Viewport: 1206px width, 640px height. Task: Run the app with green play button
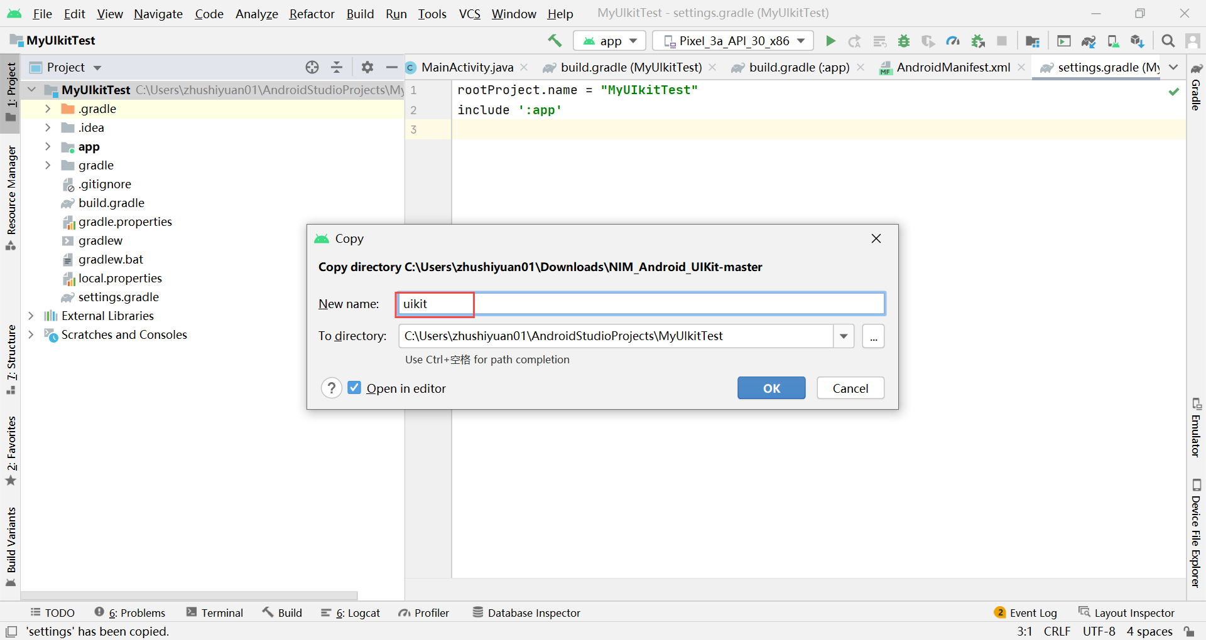click(830, 41)
